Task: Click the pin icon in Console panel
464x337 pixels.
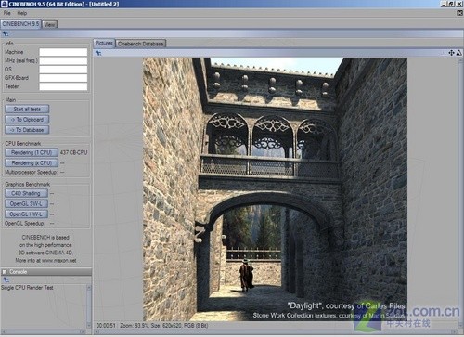Action: [6, 279]
